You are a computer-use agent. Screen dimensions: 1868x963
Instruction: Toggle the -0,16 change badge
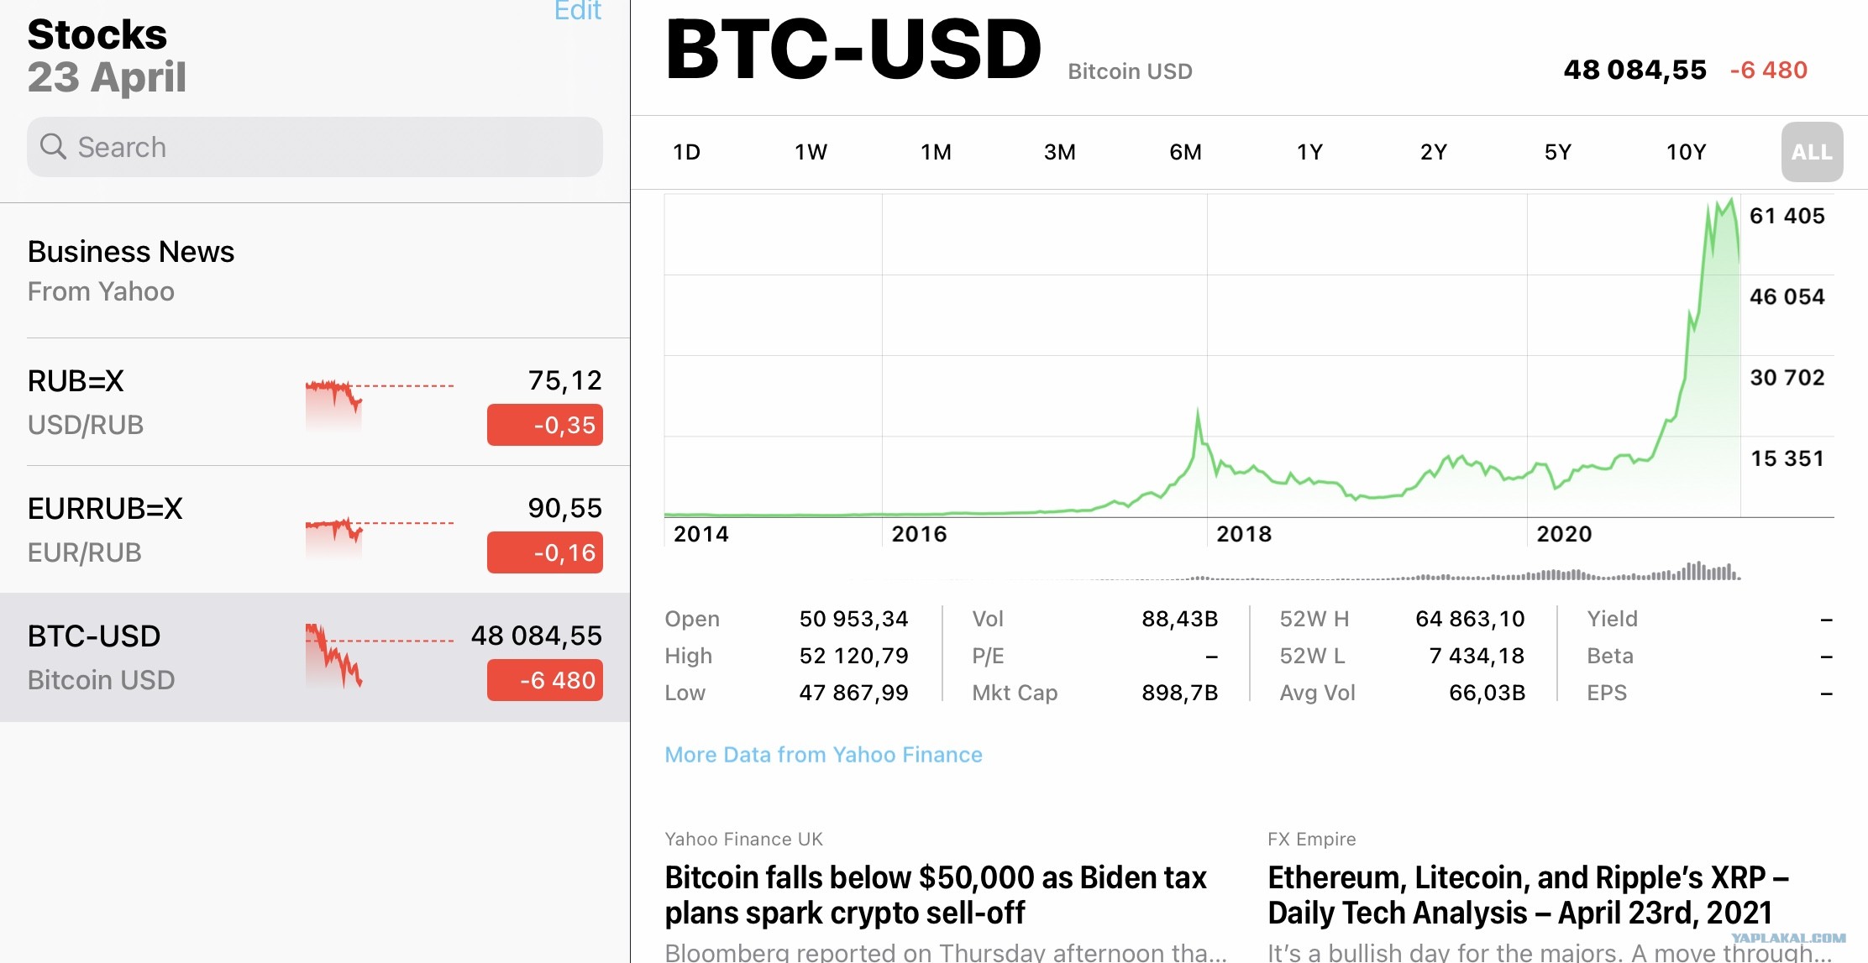[x=545, y=552]
